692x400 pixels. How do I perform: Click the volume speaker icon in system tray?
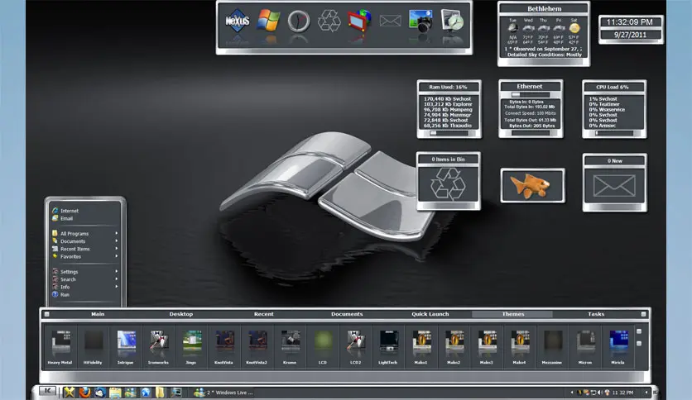(600, 392)
